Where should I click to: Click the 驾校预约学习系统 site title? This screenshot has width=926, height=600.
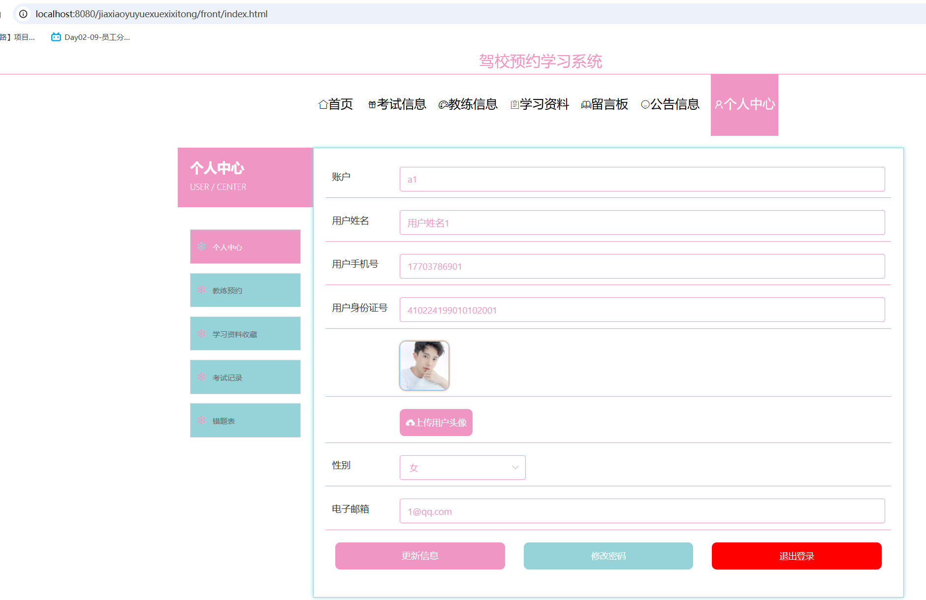[541, 61]
